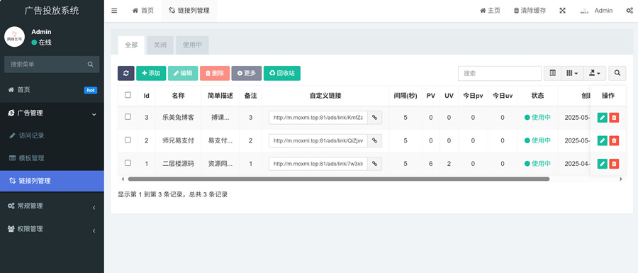Click the 编辑 button in toolbar

click(183, 73)
